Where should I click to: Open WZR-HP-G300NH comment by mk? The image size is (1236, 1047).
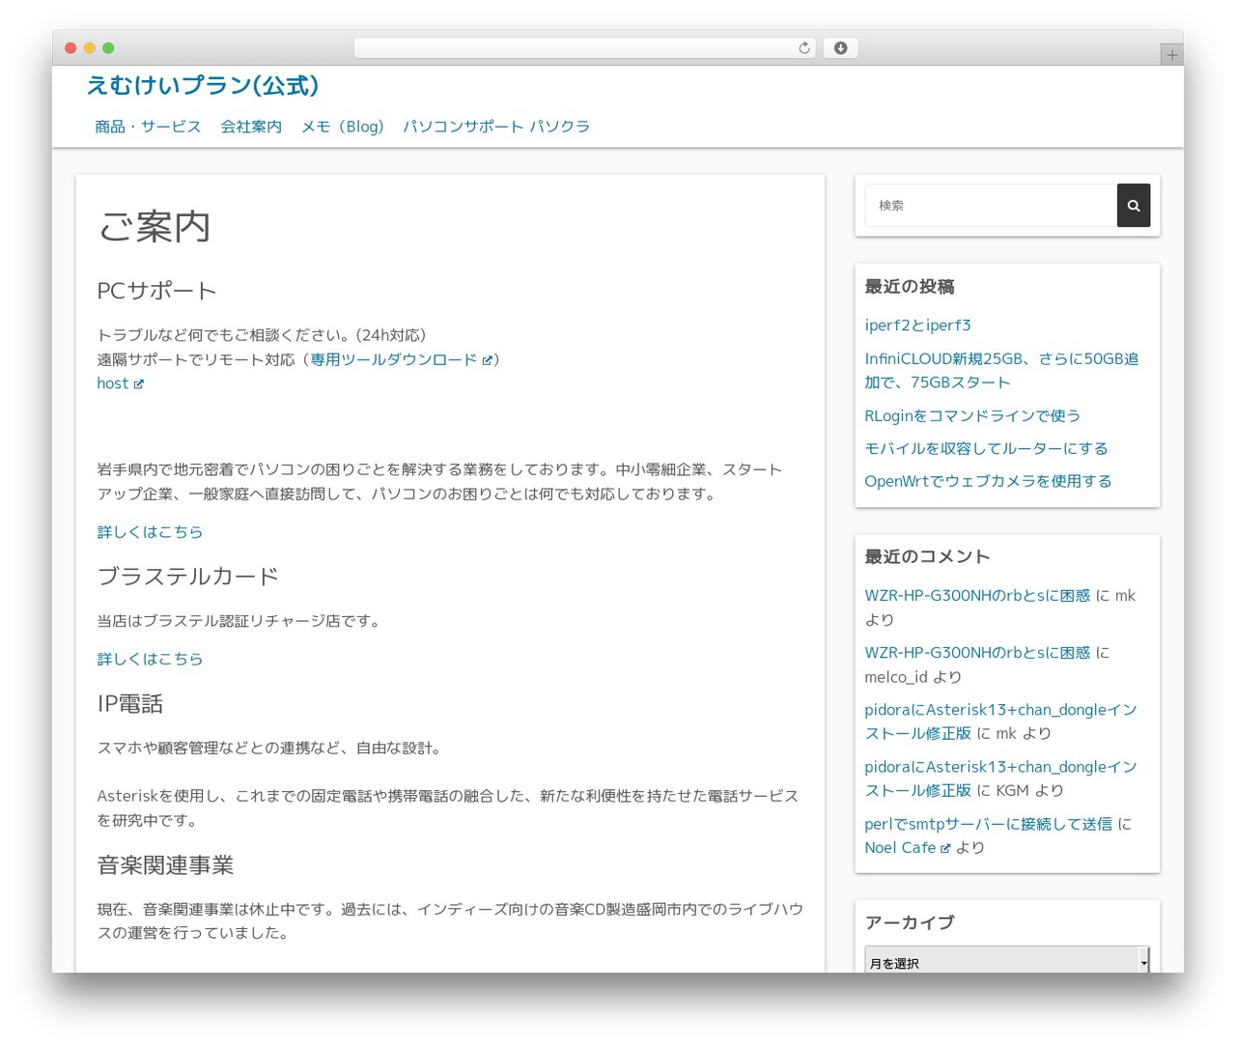pyautogui.click(x=977, y=596)
